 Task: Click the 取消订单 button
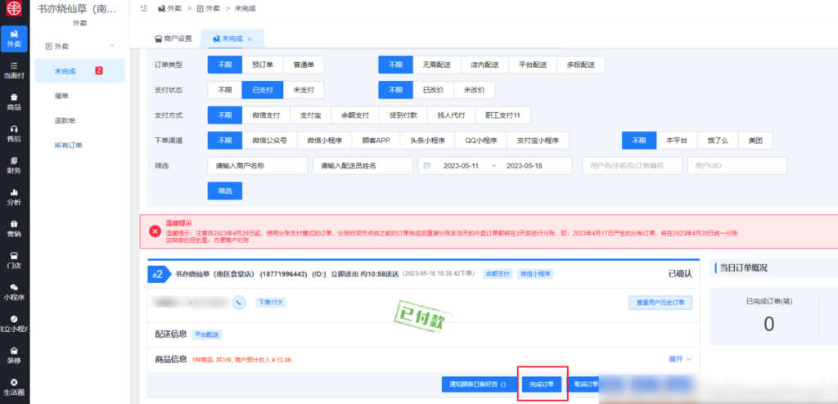click(583, 384)
